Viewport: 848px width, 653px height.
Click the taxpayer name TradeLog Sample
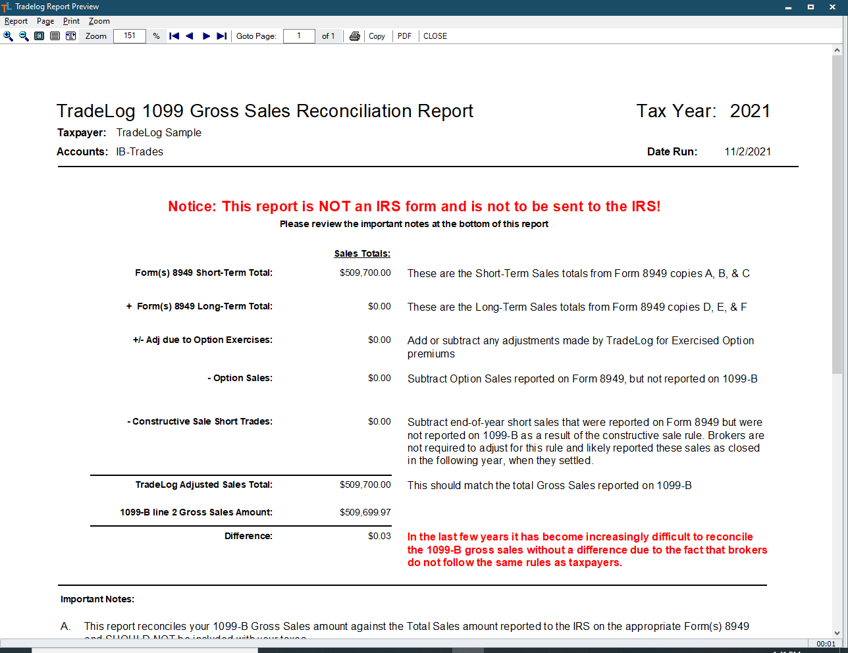pyautogui.click(x=159, y=132)
